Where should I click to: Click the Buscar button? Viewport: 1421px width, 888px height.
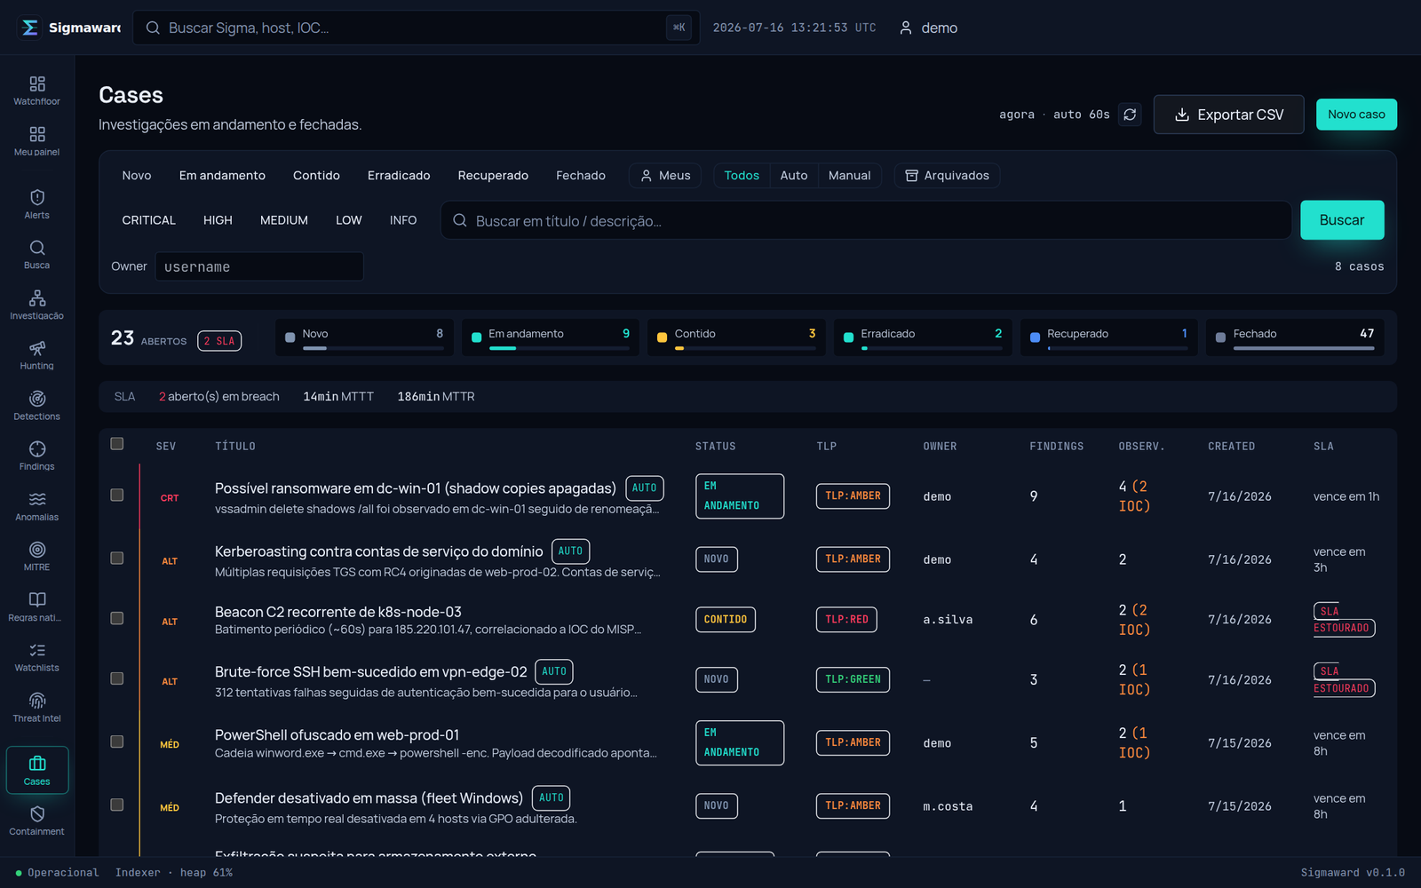click(x=1342, y=220)
